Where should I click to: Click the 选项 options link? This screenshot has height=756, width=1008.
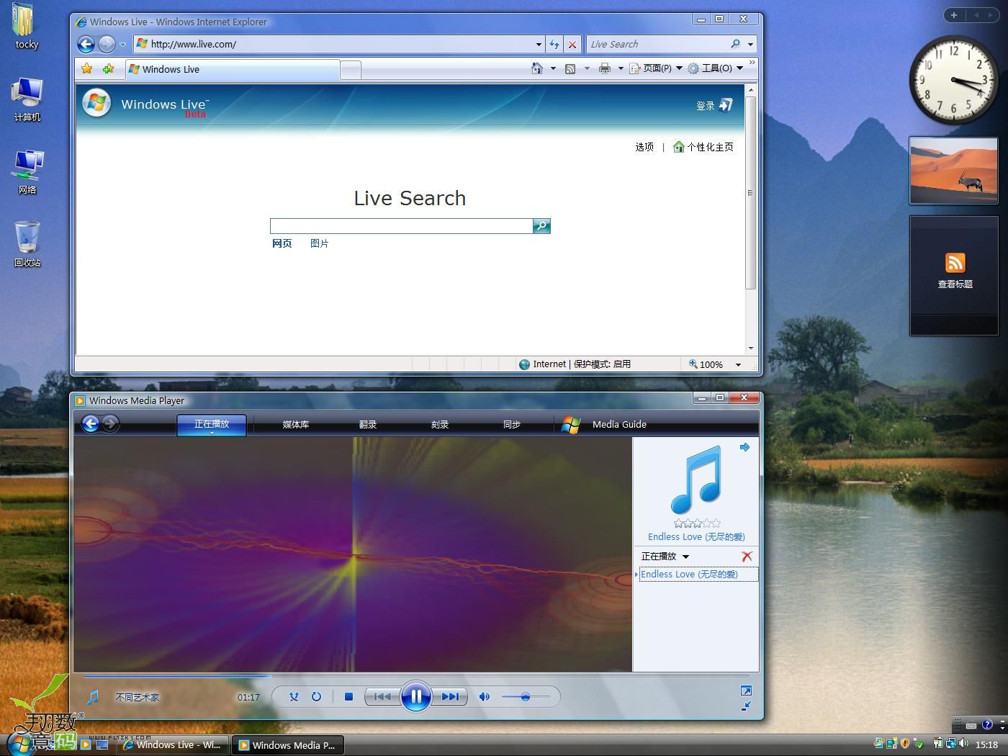coord(644,147)
